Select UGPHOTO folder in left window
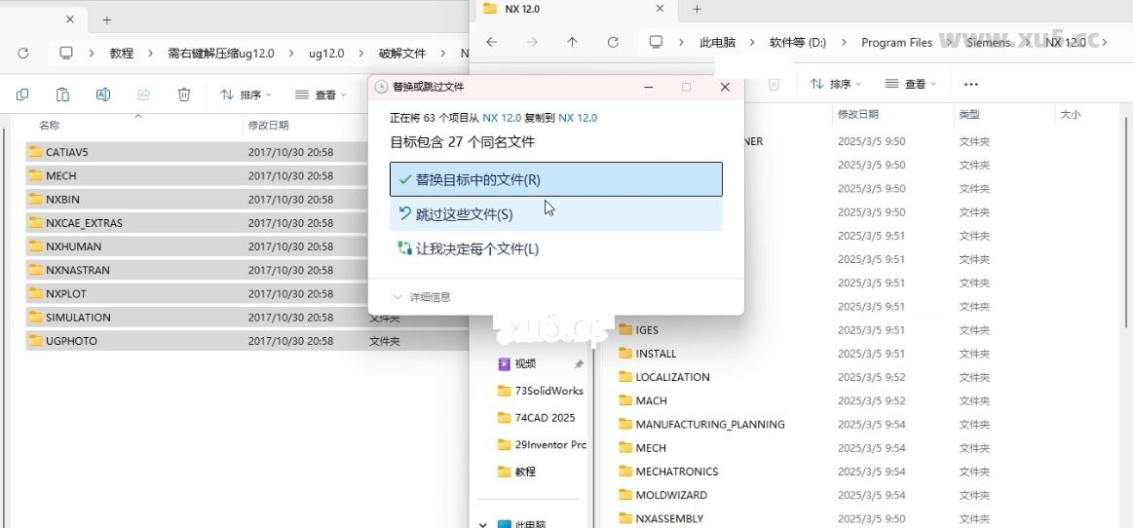 point(245,341)
